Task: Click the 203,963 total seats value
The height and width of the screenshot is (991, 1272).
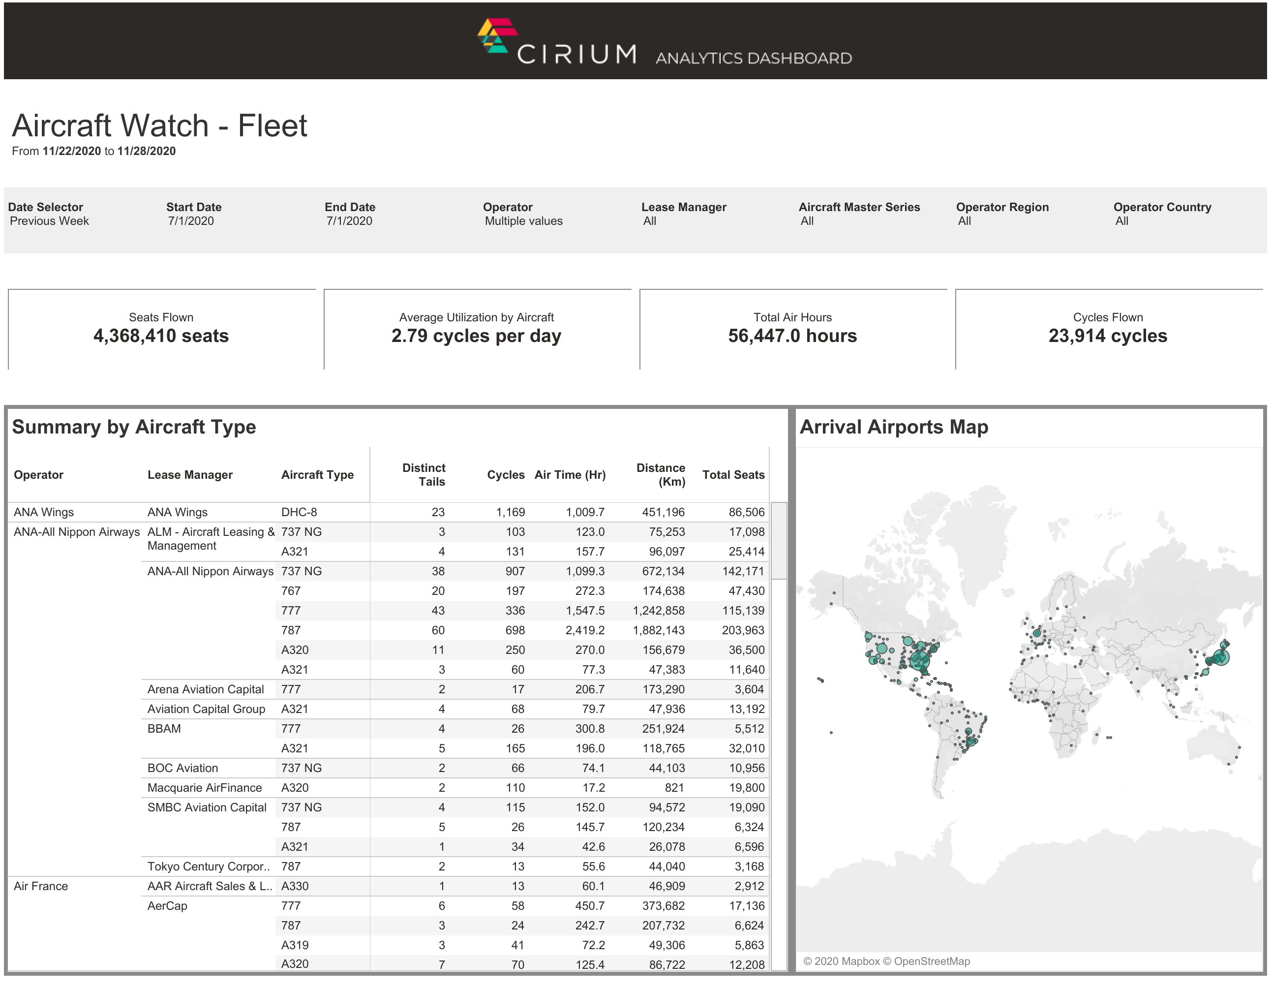Action: tap(743, 630)
